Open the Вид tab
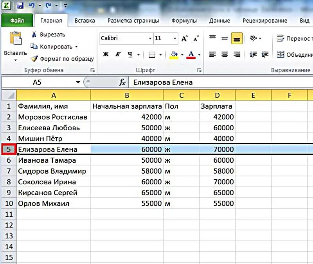Viewport: 313px width, 264px height. pyautogui.click(x=304, y=20)
